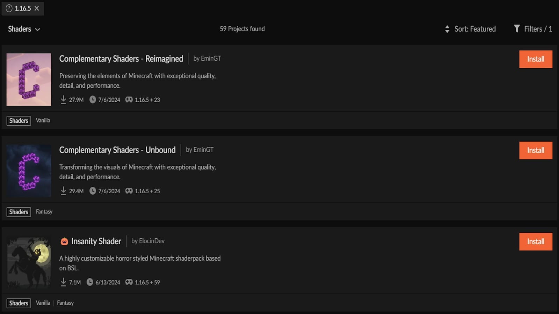This screenshot has height=314, width=559.
Task: Open the Sort: Featured dropdown
Action: (475, 29)
